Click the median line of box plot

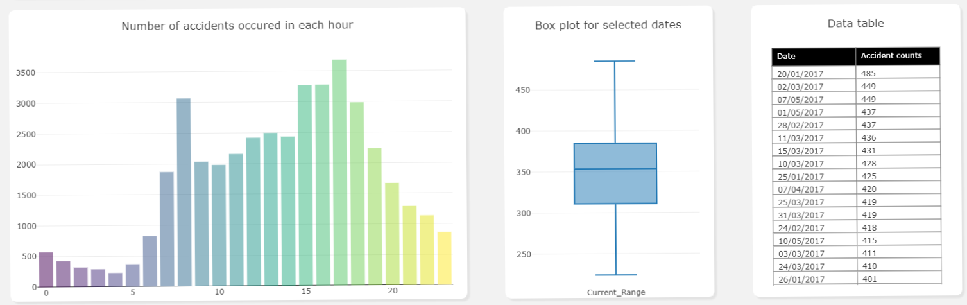[615, 169]
